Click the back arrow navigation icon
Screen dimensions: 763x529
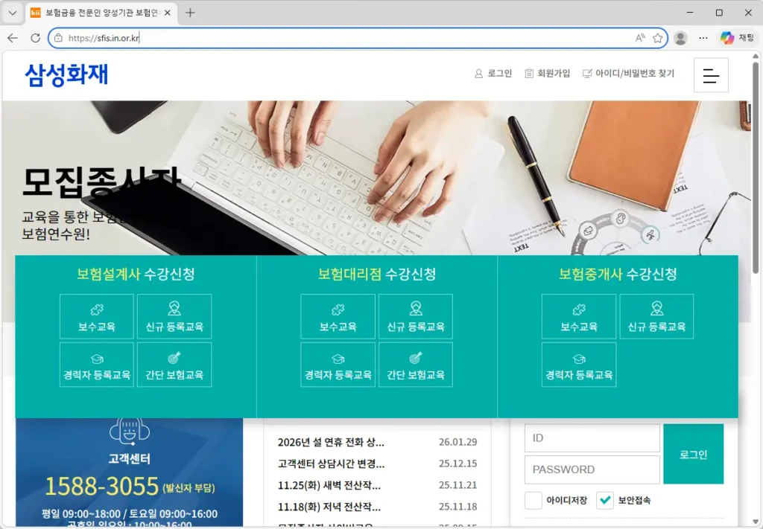[13, 38]
